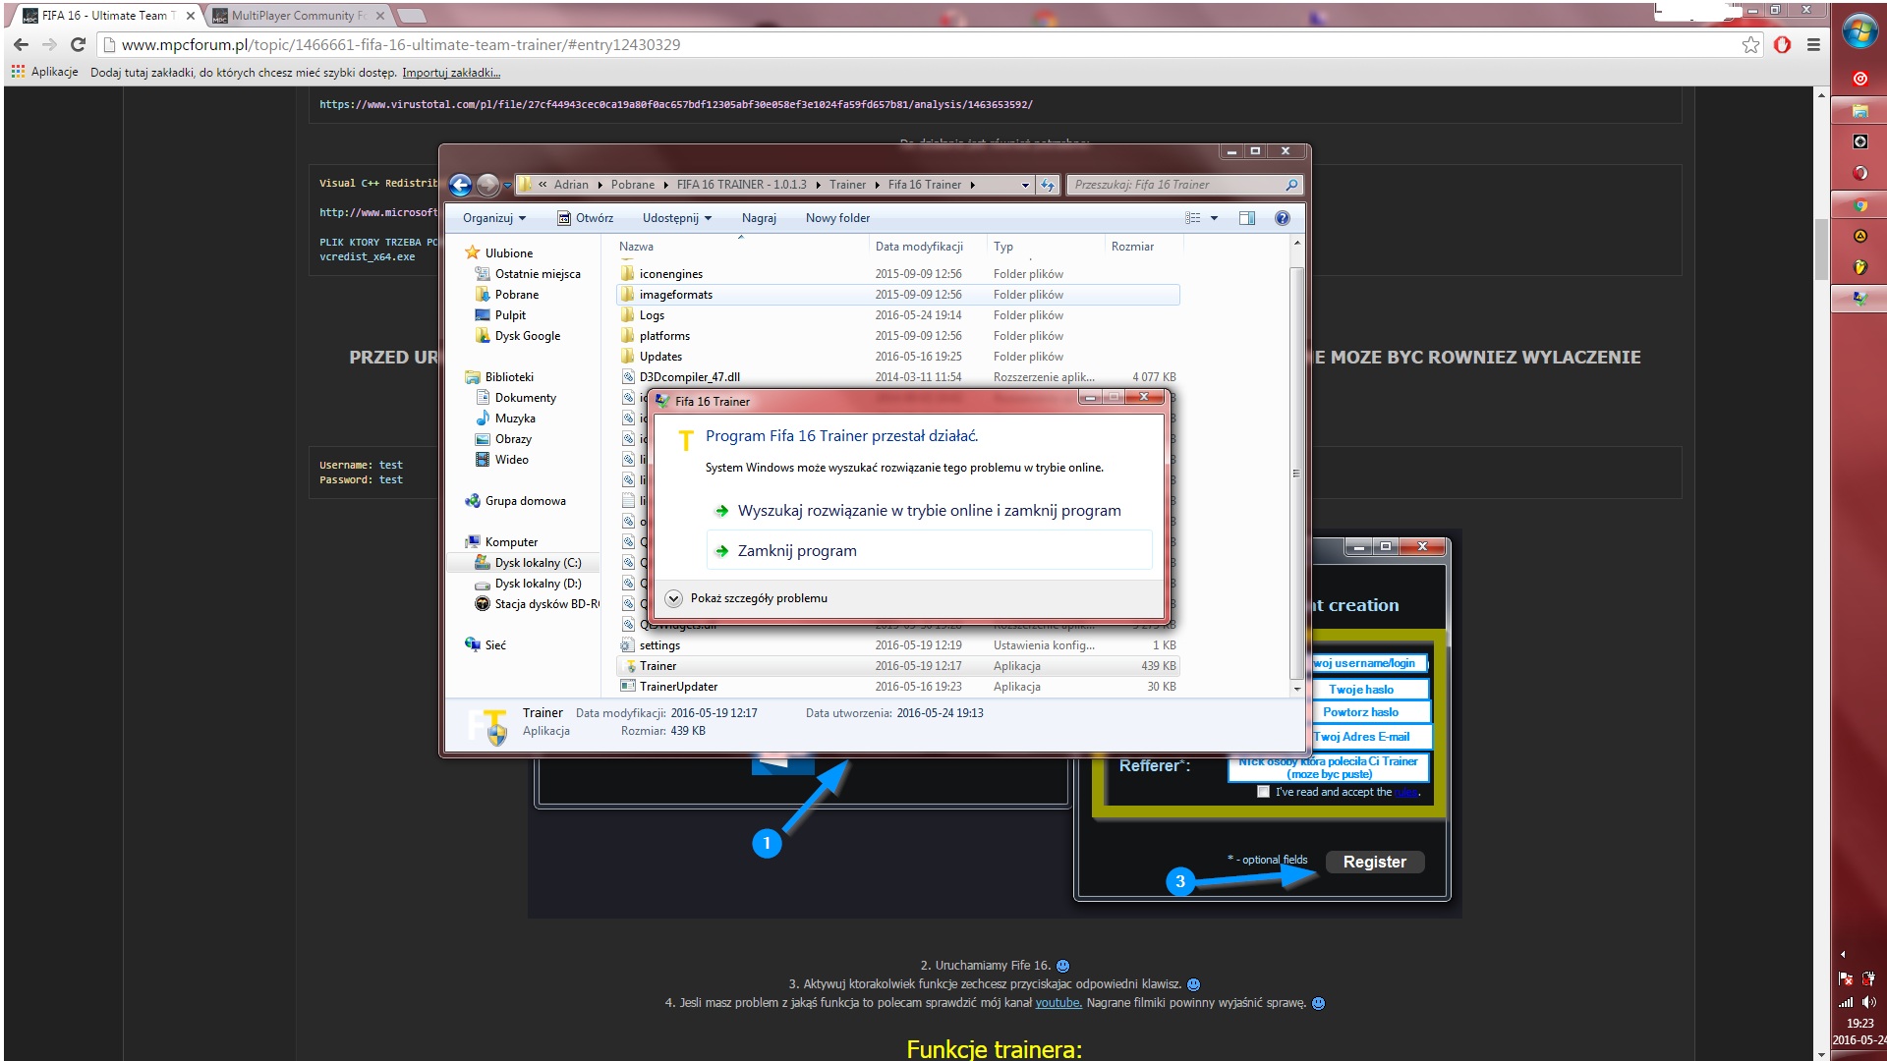Open the new tab button in Chrome
1887x1061 pixels.
412,16
